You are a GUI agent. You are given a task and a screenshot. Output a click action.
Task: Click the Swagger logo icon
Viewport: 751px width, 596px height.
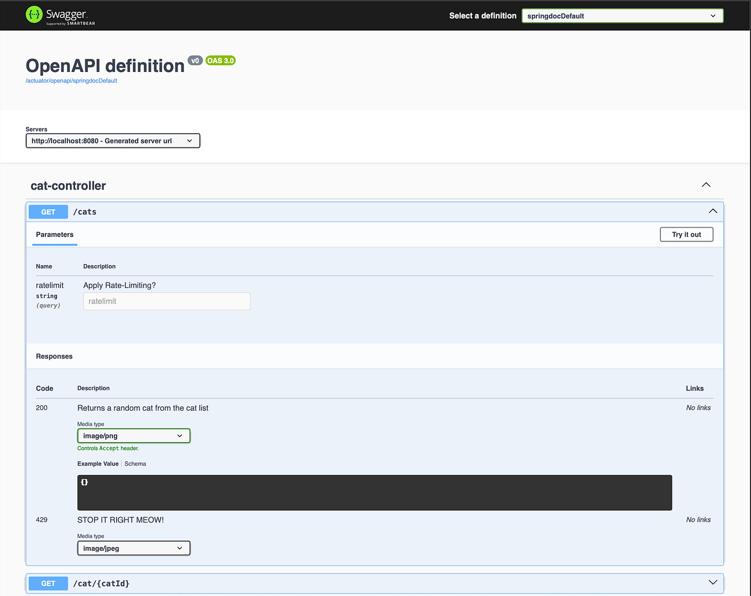tap(33, 15)
